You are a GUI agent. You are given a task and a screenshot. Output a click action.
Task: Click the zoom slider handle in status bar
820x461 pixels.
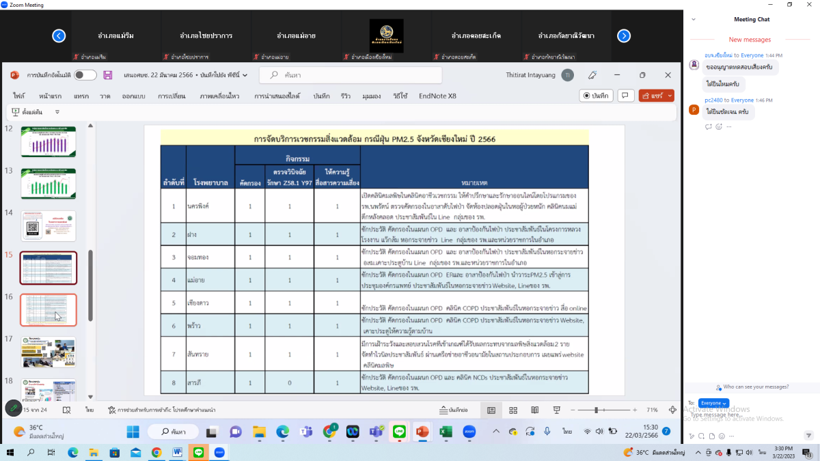coord(597,410)
